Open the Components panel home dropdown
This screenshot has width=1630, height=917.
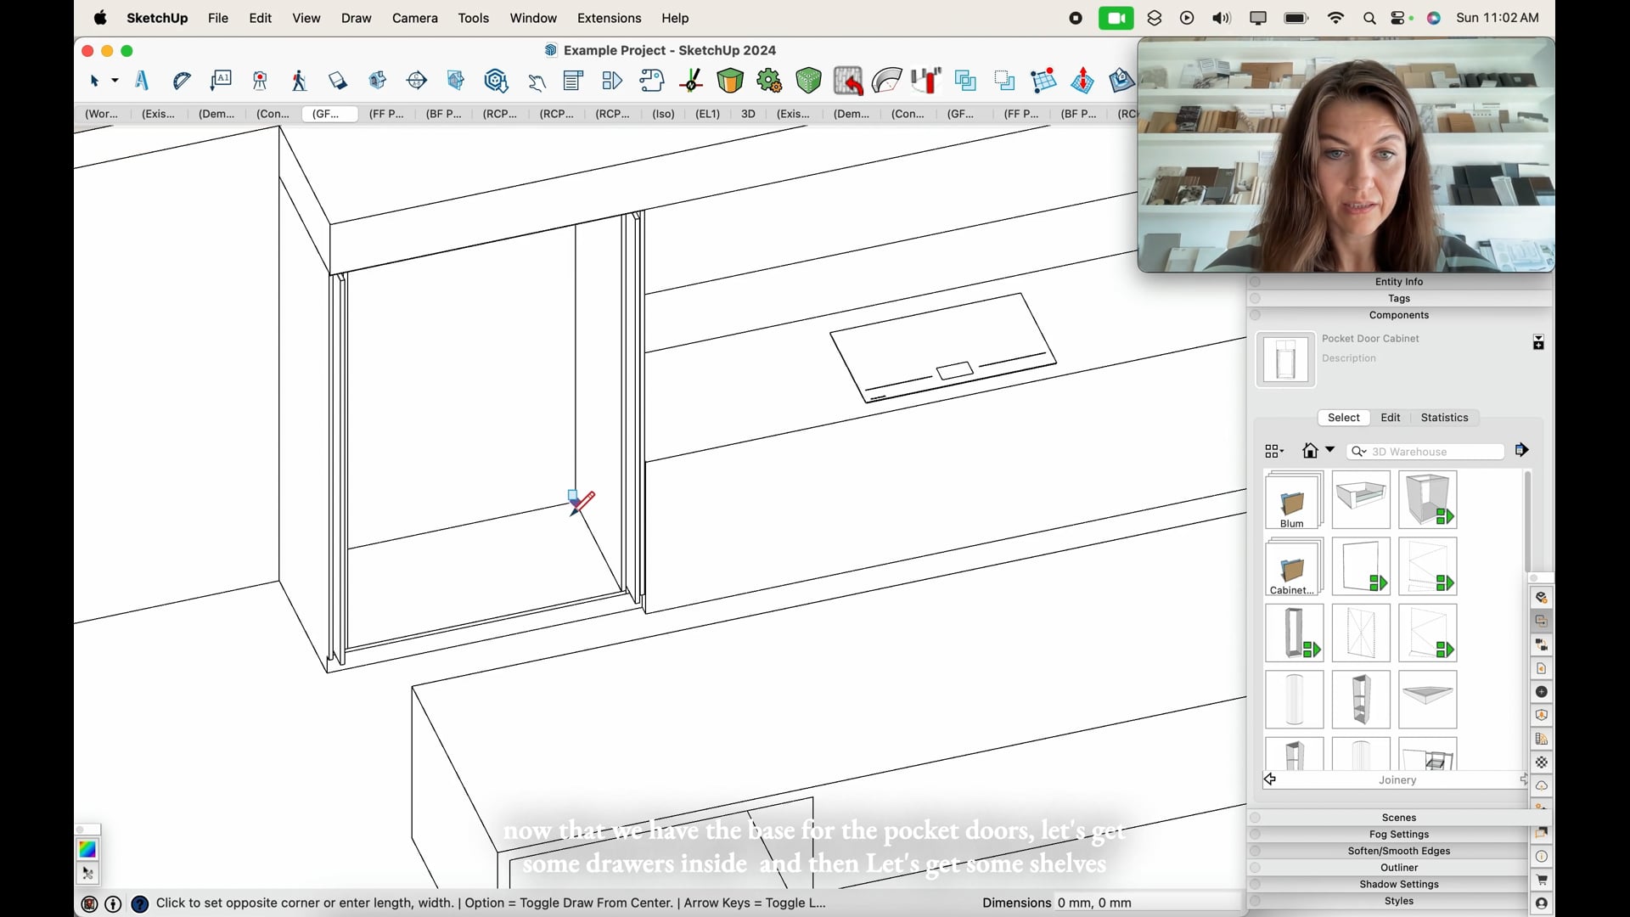click(x=1328, y=450)
